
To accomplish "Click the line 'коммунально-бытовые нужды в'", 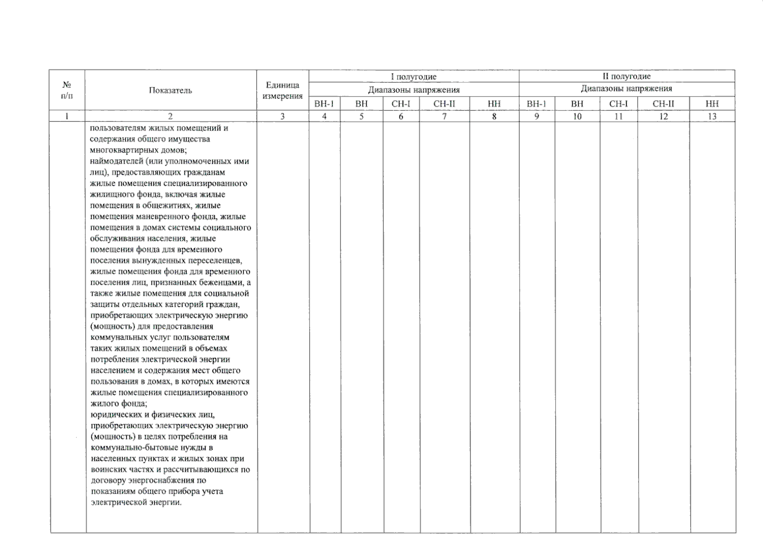I will point(152,447).
